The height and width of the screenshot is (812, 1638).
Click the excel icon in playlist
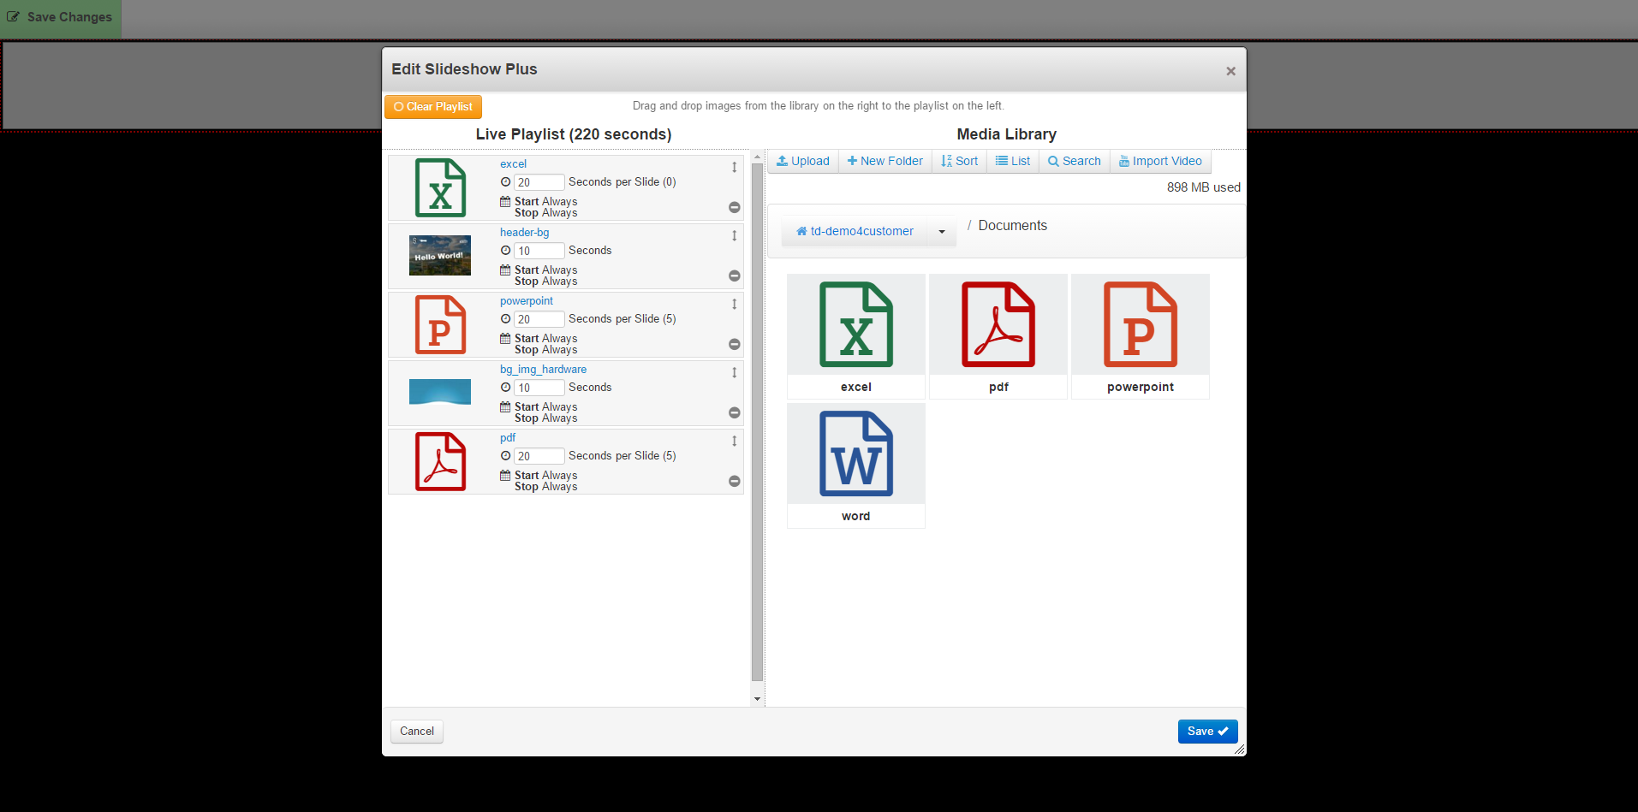(440, 187)
